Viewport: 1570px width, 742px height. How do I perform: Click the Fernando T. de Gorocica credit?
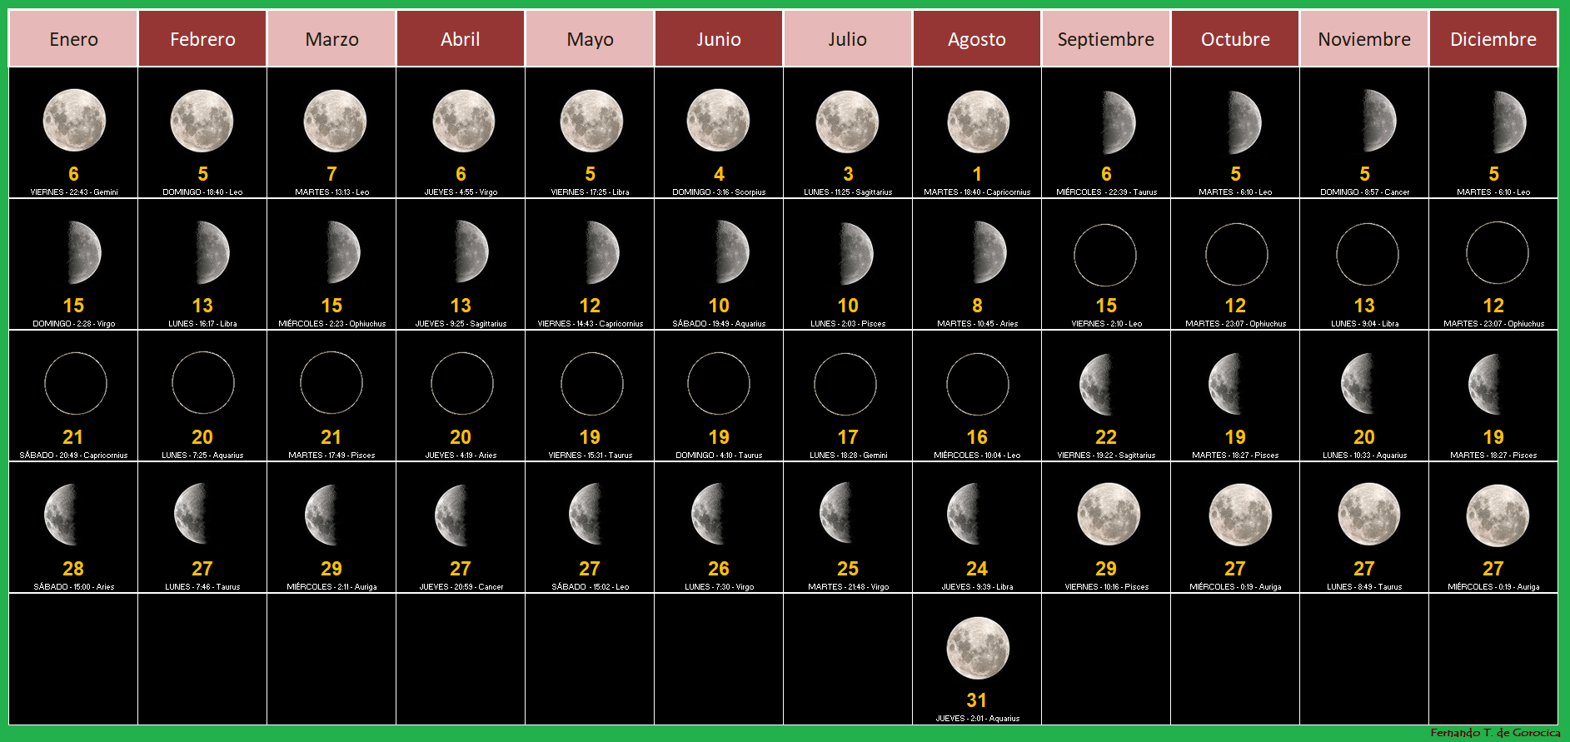tap(1495, 733)
